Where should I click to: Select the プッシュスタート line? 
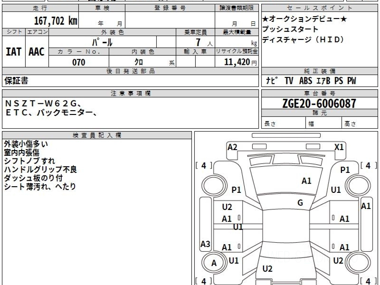coord(290,29)
